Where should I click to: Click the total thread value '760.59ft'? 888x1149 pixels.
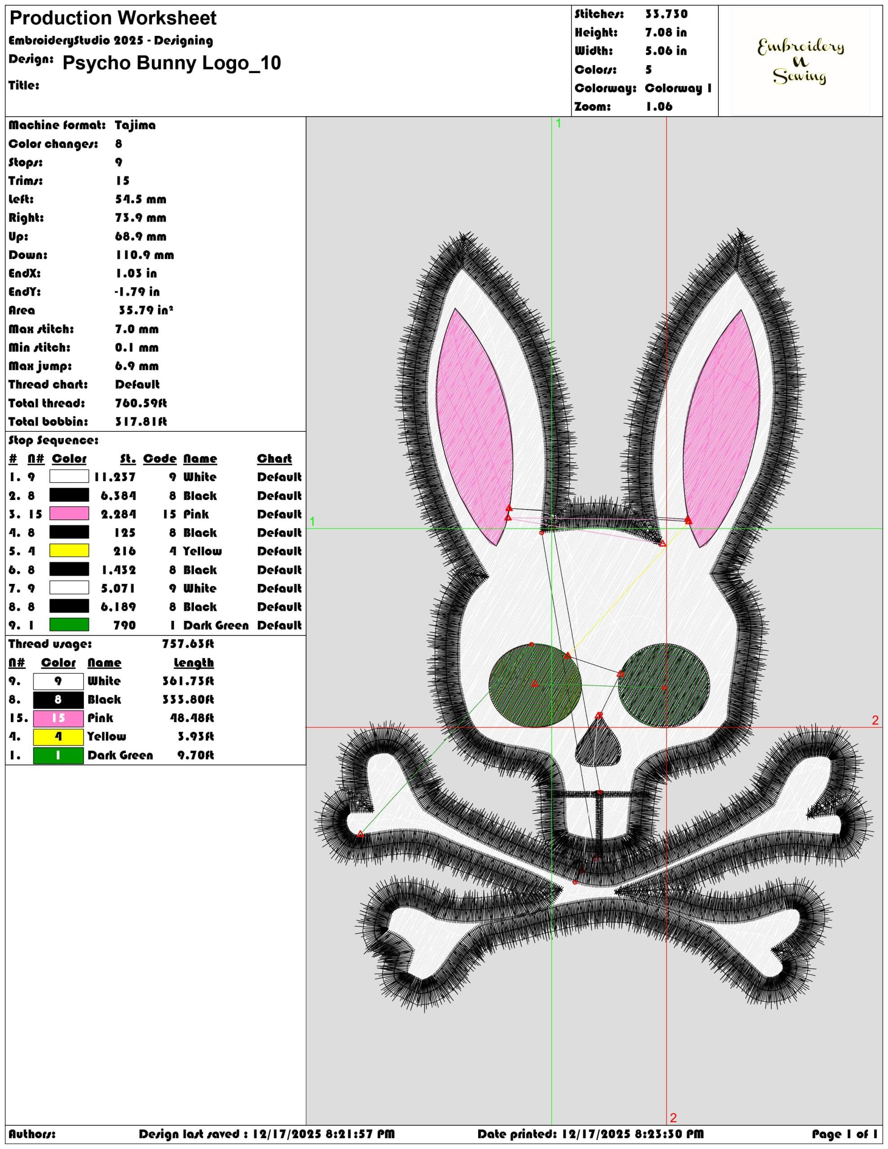click(141, 403)
